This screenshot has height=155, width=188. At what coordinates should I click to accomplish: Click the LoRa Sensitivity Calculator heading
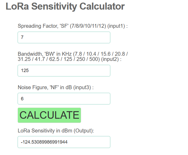tap(65, 6)
